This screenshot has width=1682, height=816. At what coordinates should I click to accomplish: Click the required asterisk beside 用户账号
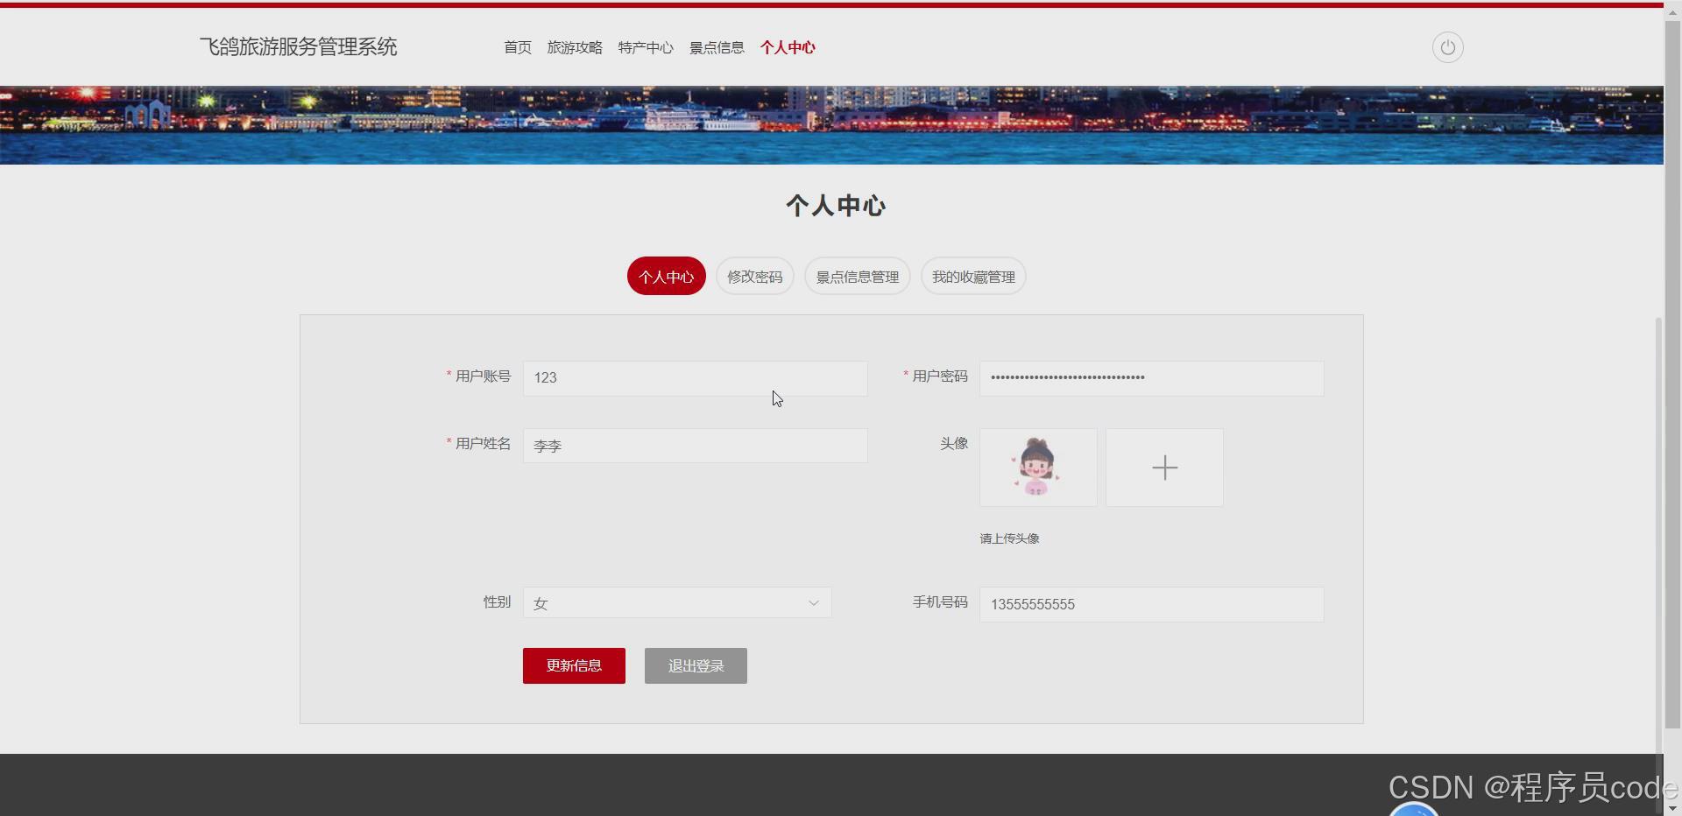point(447,375)
